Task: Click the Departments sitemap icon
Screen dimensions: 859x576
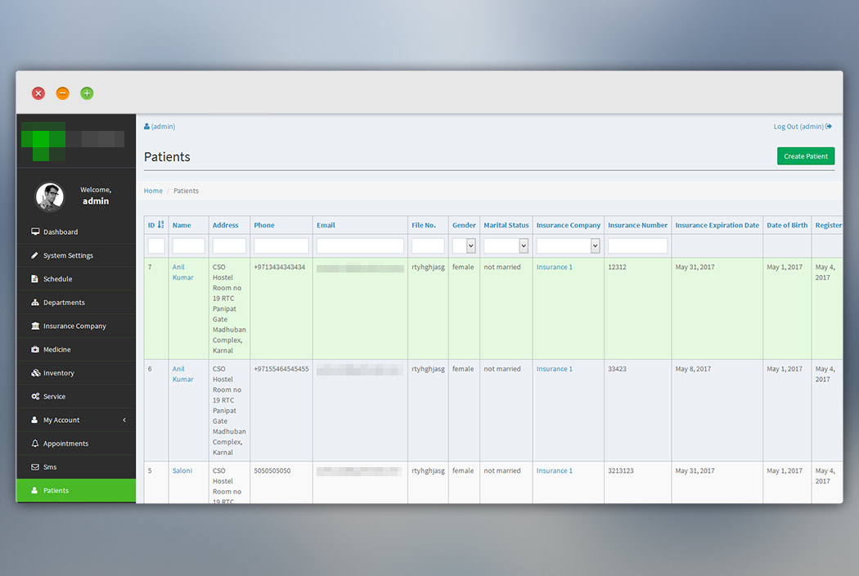Action: [35, 302]
